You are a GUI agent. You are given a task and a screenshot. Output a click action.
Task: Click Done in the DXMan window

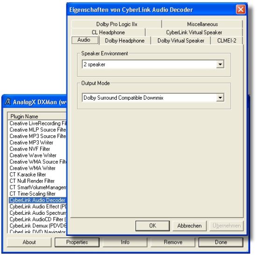tap(221, 242)
